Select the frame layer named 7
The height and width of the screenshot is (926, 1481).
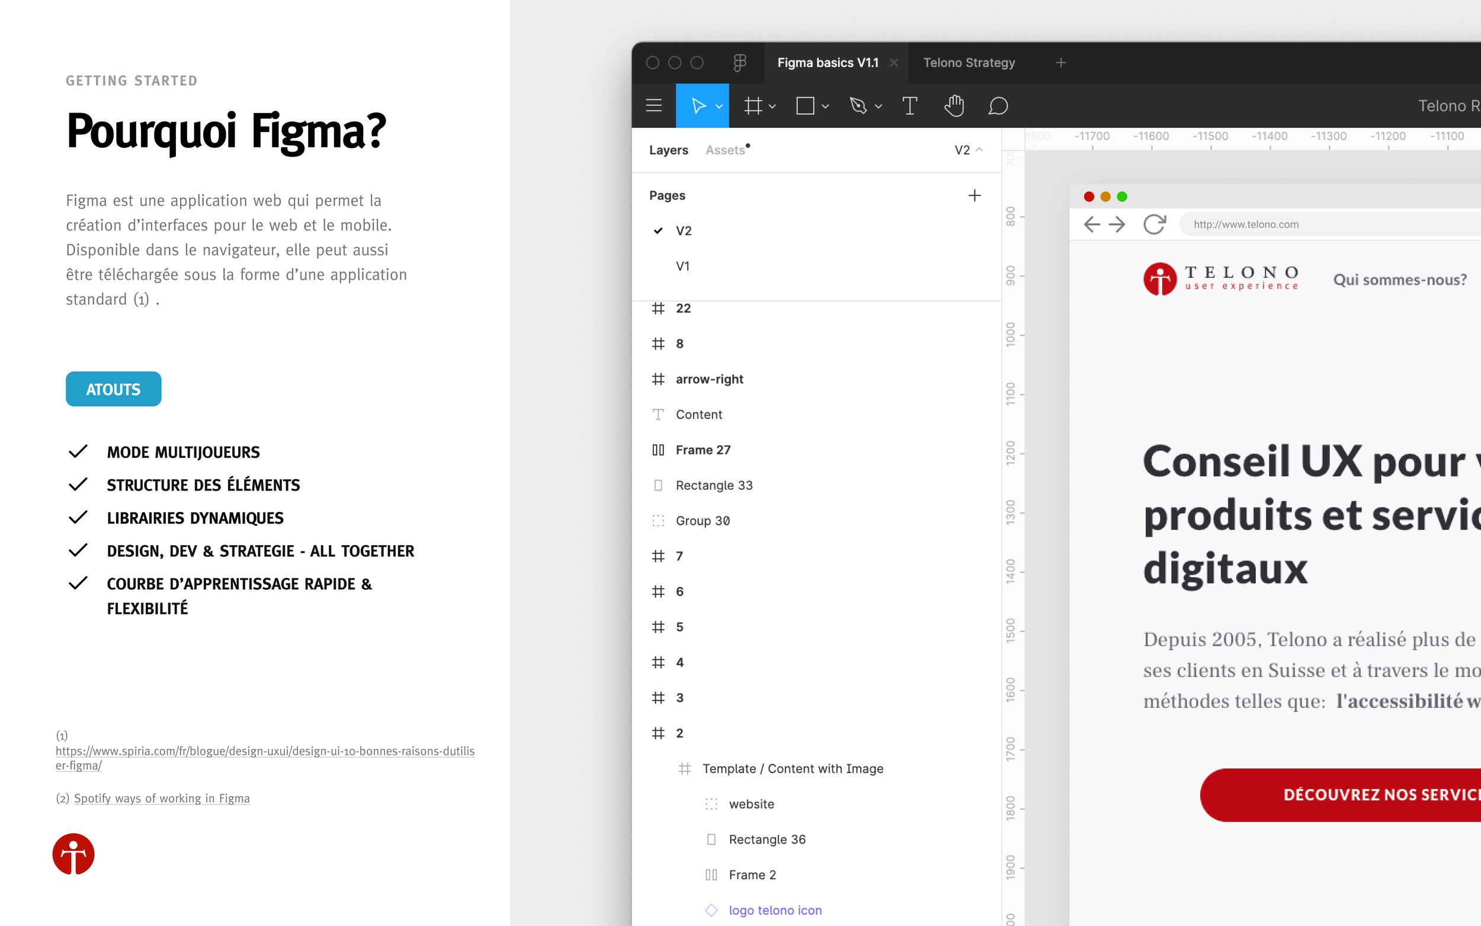816,556
